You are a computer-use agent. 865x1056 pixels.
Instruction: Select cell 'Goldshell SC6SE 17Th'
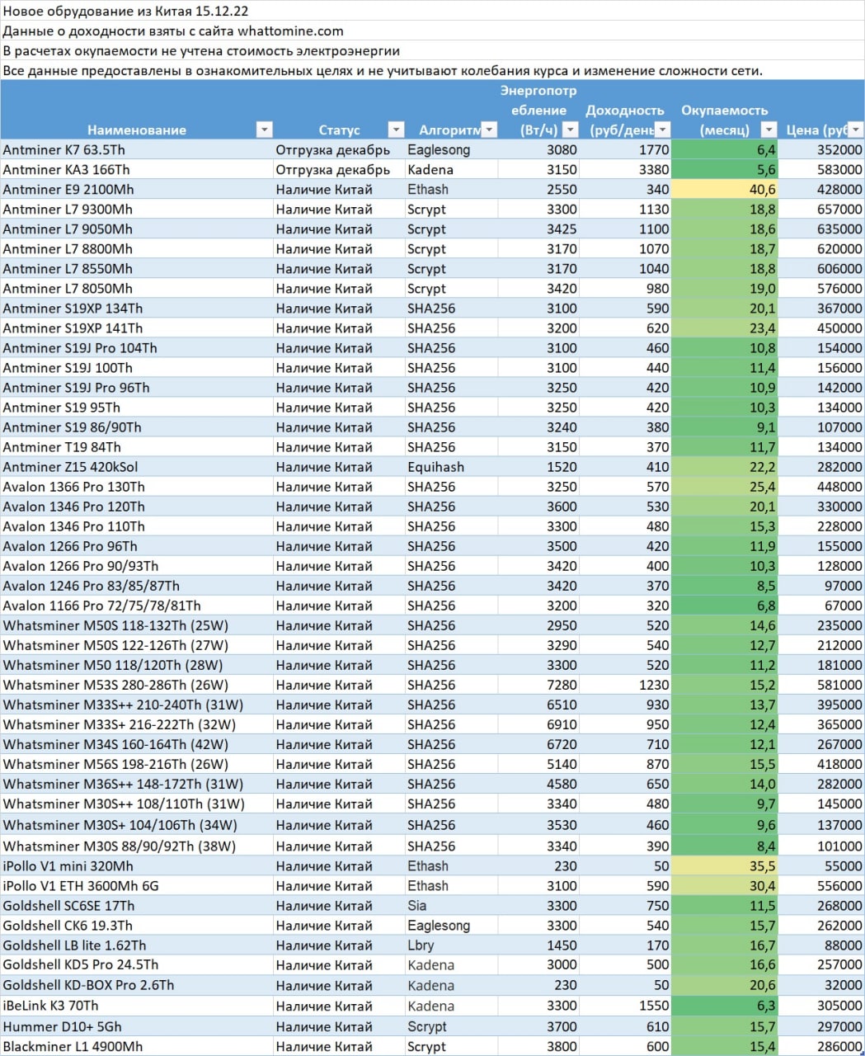pos(137,905)
